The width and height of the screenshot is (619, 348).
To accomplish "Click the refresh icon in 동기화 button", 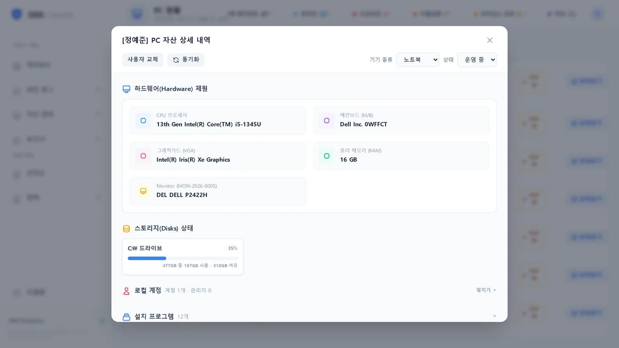I will [x=176, y=60].
